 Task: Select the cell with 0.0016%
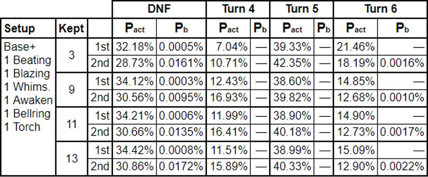[x=402, y=64]
